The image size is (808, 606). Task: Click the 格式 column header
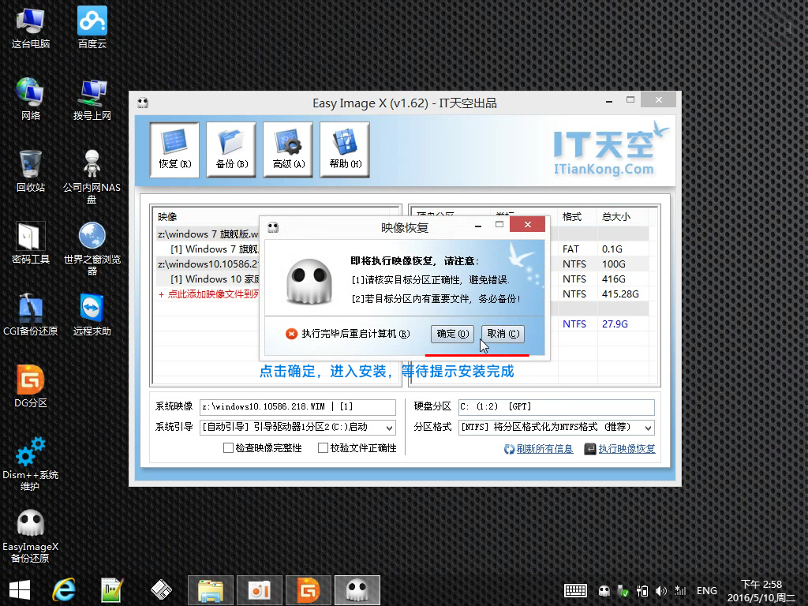click(x=572, y=217)
